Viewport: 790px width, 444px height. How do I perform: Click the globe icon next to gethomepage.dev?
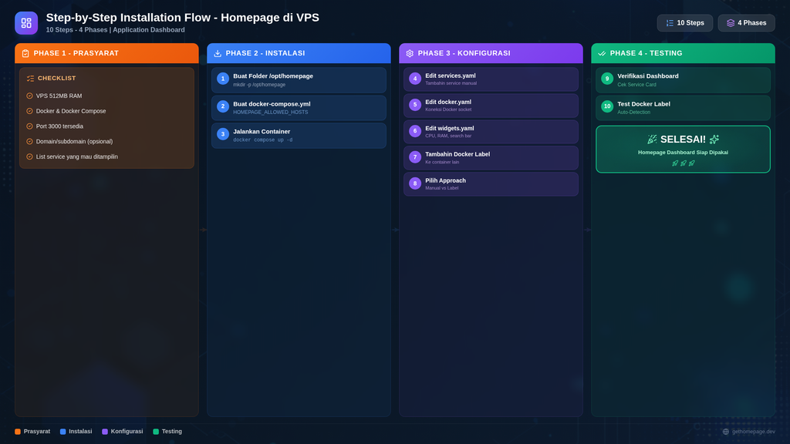[725, 432]
